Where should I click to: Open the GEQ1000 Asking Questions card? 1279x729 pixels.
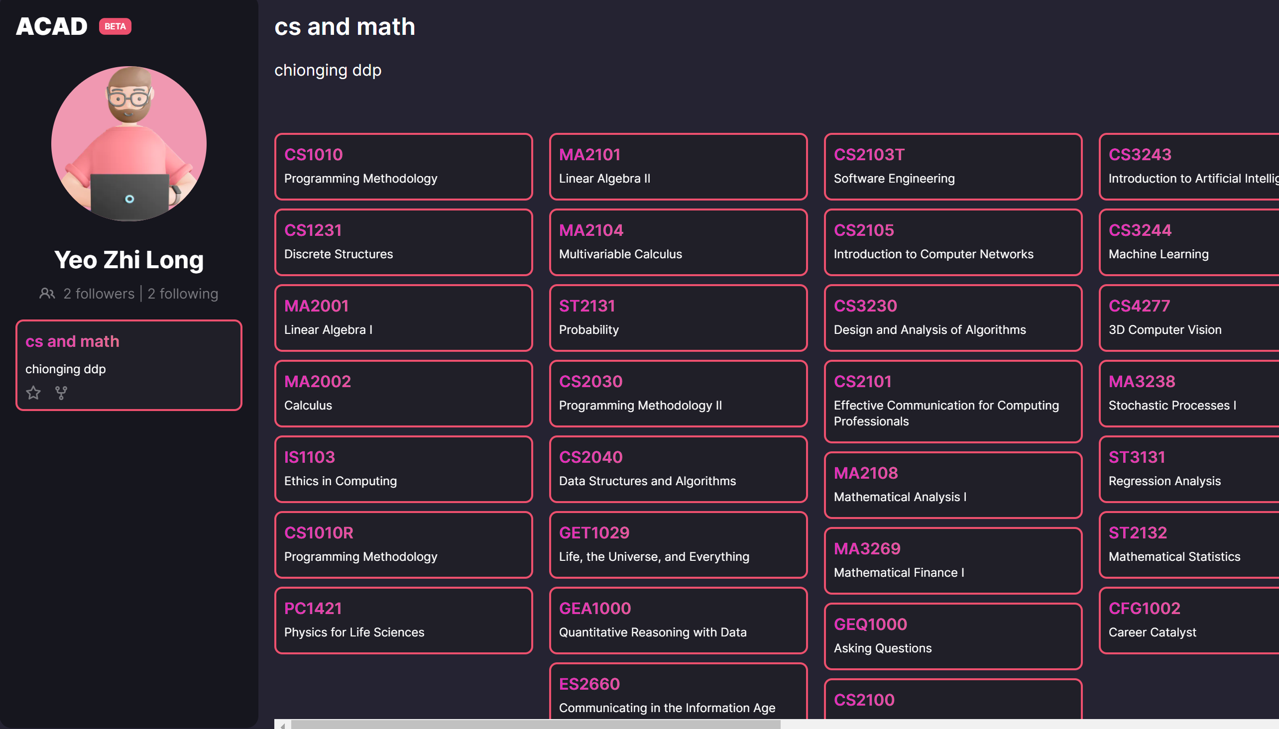tap(952, 636)
